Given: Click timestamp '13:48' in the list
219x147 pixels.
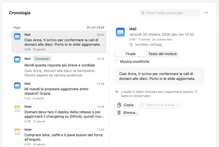Looking at the screenshot, I should point(100,84).
